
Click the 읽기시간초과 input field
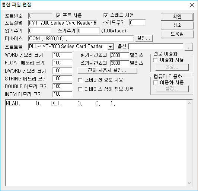pos(119,55)
